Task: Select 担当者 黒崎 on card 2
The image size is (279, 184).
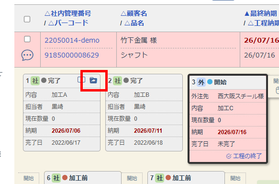Action: (x=140, y=107)
